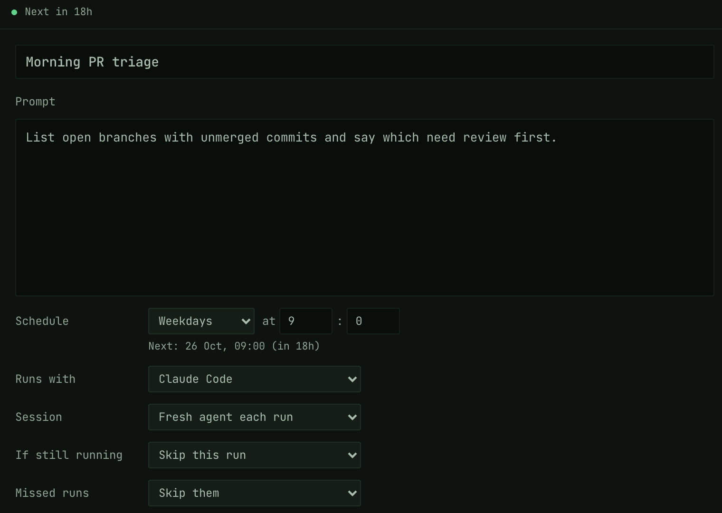Click the chevron arrow beside Skip them
Viewport: 722px width, 513px height.
pos(352,494)
